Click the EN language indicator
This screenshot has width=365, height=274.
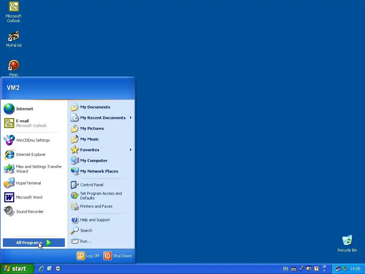(x=286, y=269)
